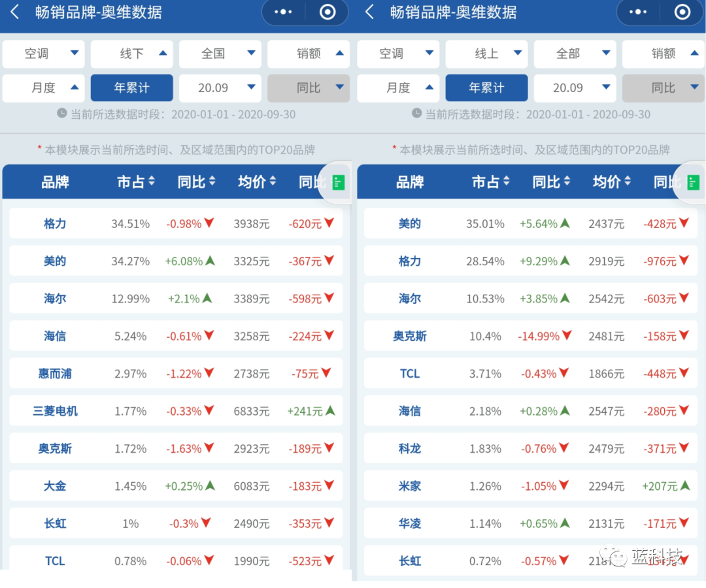Select 品牌 column header in left table

tap(55, 182)
